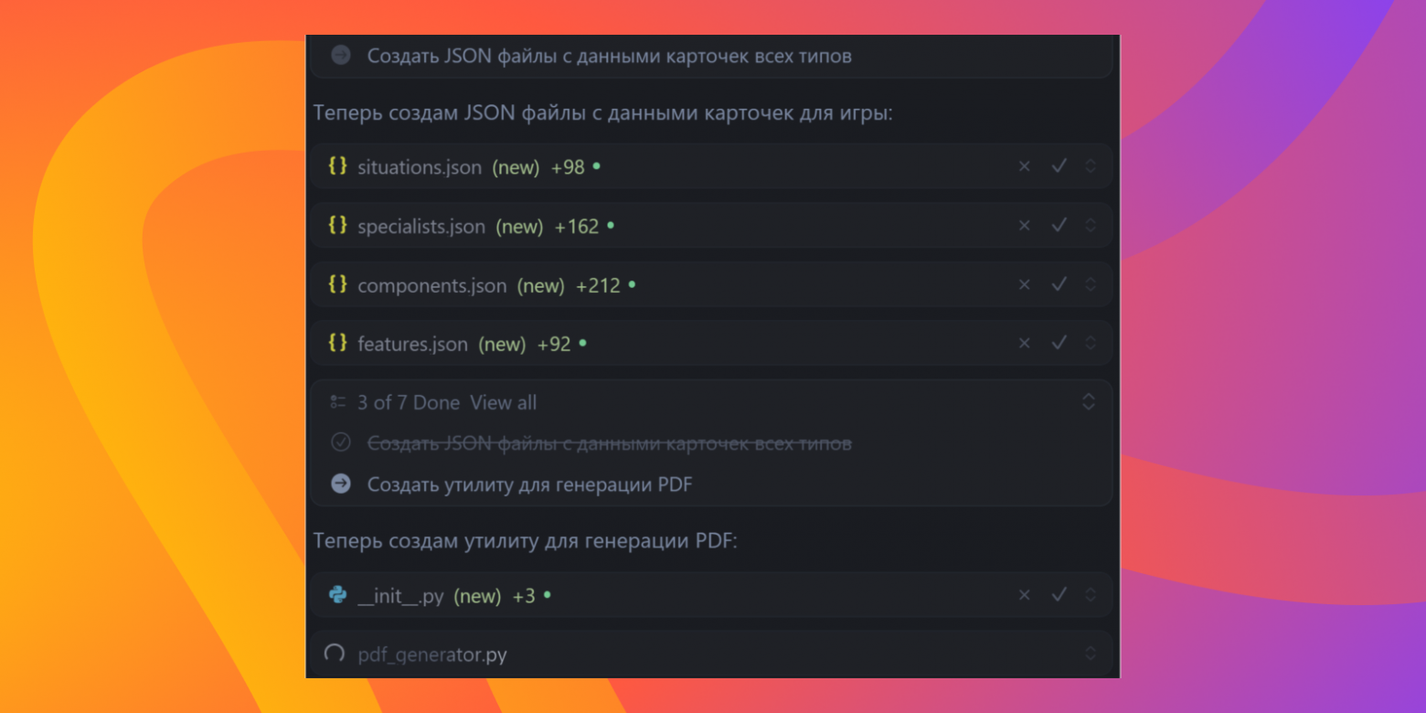Accept changes for situations.json

point(1059,166)
